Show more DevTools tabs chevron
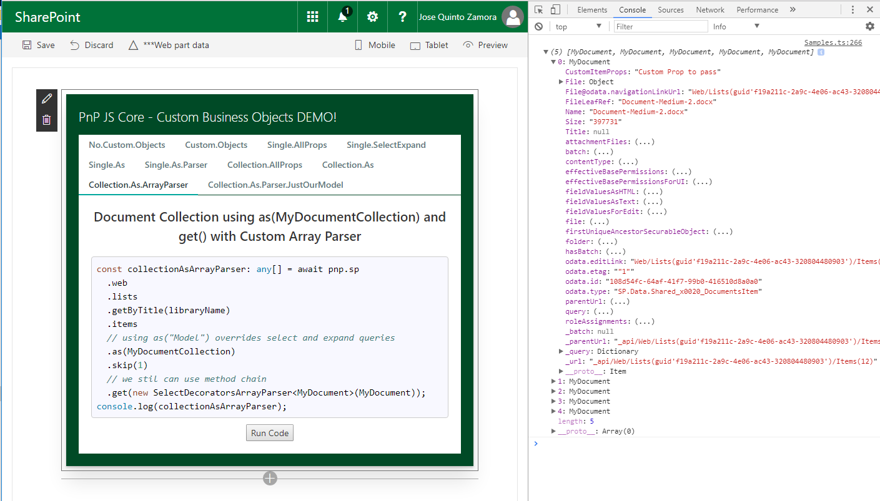The width and height of the screenshot is (880, 501). point(793,9)
